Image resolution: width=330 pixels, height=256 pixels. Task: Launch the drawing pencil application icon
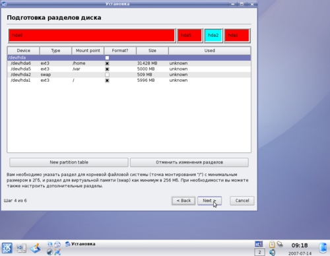(36, 248)
